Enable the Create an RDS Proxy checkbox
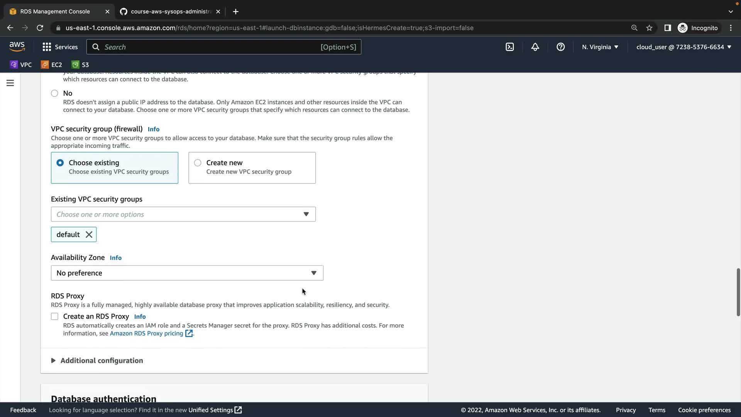 click(x=54, y=316)
